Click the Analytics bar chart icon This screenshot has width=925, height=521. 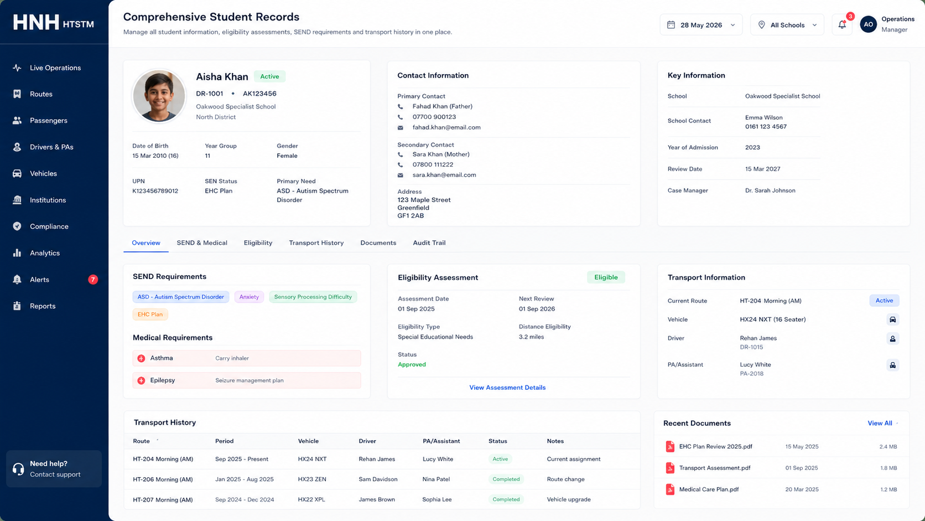point(17,253)
